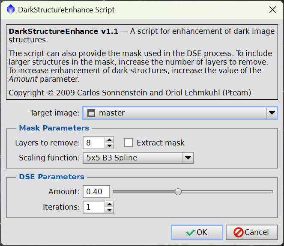This screenshot has height=246, width=284.
Task: Increase Layers to remove with the up arrow
Action: 109,140
